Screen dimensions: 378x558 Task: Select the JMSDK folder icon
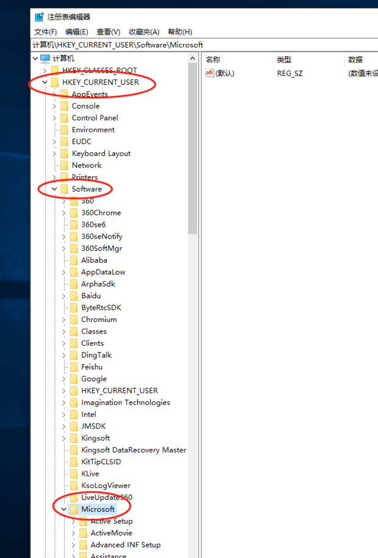click(74, 426)
